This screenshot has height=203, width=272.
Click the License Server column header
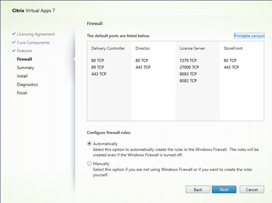coord(192,48)
